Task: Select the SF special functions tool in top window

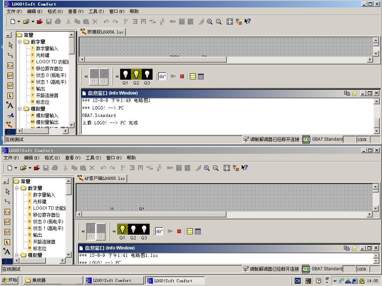Action: tap(10, 86)
